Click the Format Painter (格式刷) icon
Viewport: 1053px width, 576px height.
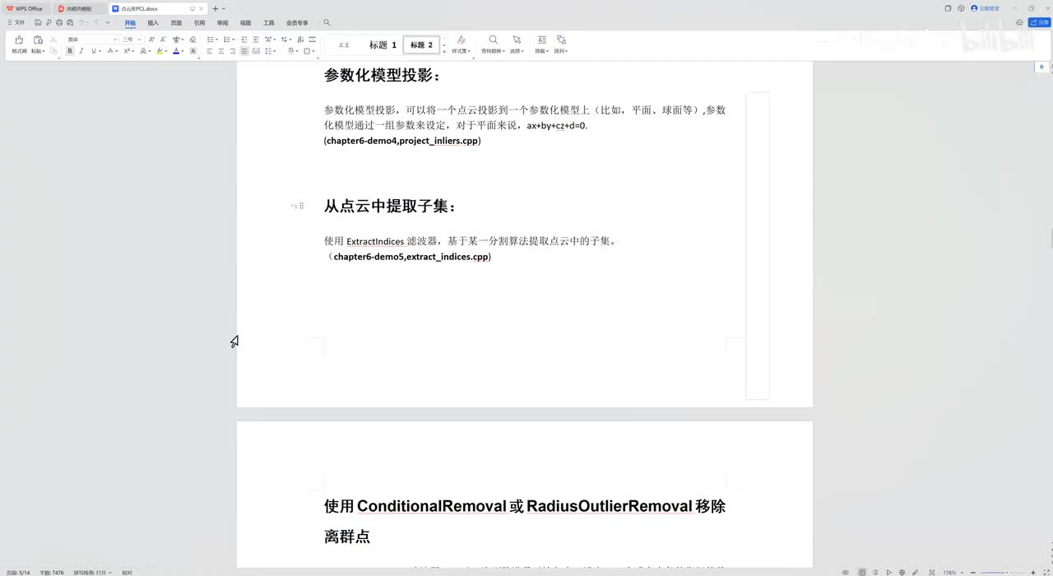point(19,39)
